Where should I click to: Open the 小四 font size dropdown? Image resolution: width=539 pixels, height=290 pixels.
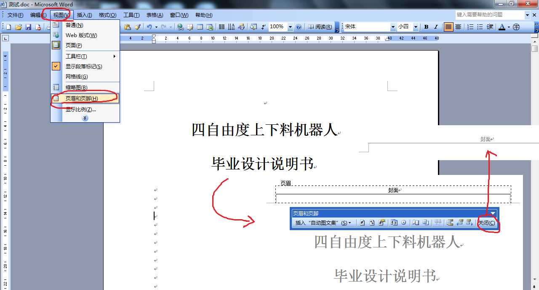416,27
